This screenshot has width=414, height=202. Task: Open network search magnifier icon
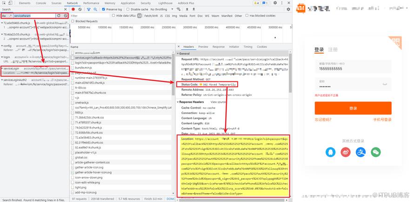[95, 9]
